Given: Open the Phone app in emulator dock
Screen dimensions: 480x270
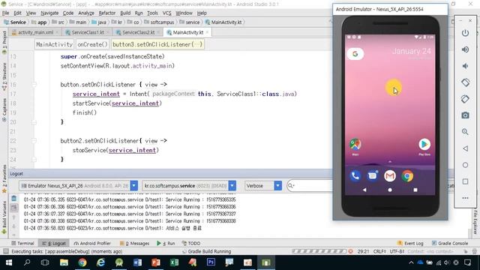Looking at the screenshot, I should point(355,176).
